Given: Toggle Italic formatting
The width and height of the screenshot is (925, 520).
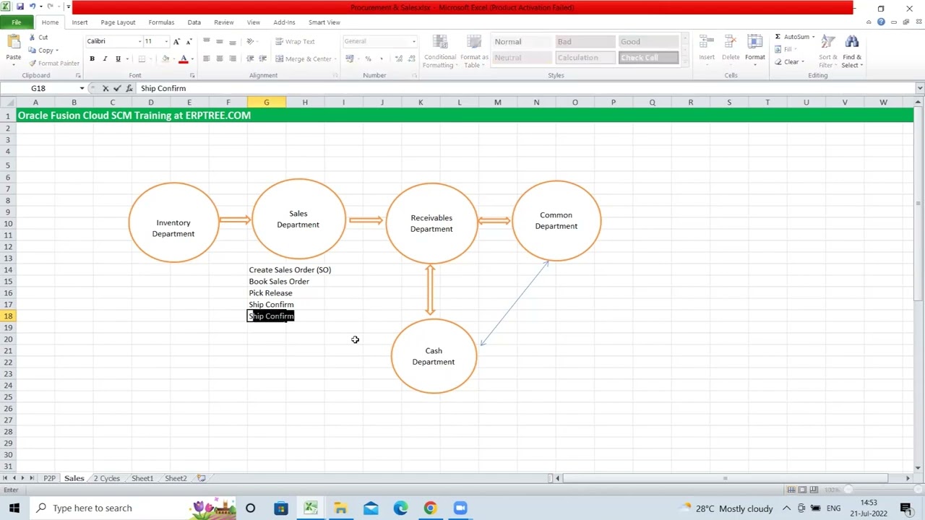Looking at the screenshot, I should (x=105, y=58).
